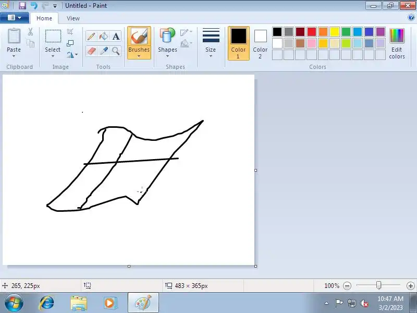Click the canvas right-edge resize handle
The image size is (417, 313).
(x=256, y=171)
